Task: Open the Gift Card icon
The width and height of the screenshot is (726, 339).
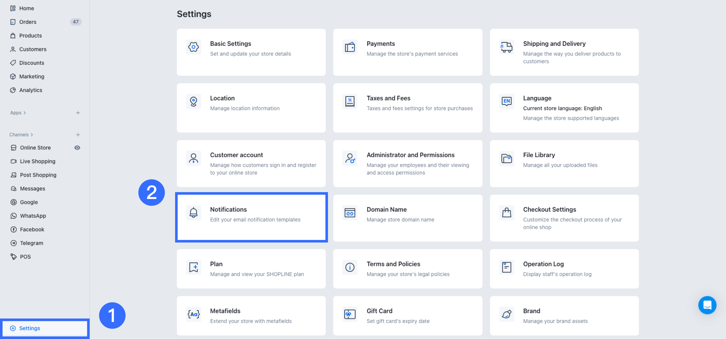Action: (x=350, y=314)
